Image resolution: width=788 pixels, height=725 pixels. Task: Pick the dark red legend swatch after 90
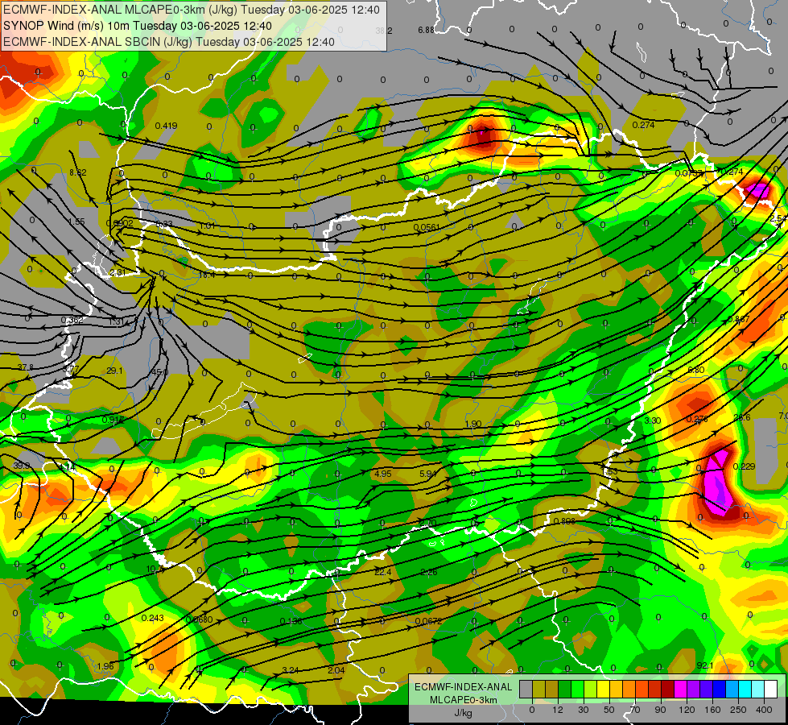(668, 690)
